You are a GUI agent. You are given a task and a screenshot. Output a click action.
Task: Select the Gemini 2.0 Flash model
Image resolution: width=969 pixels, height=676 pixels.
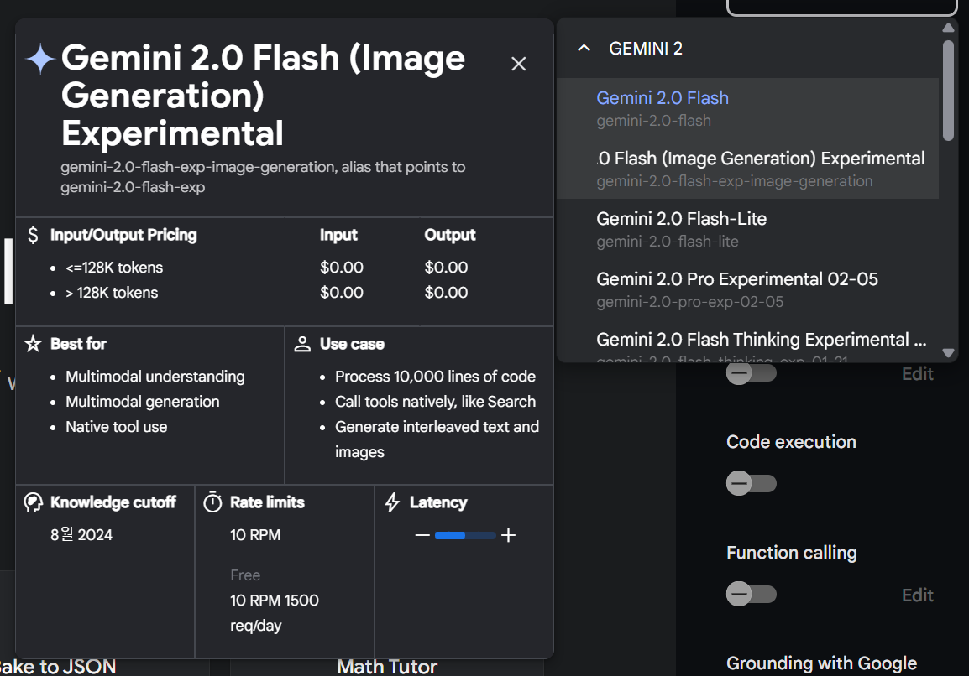coord(748,108)
